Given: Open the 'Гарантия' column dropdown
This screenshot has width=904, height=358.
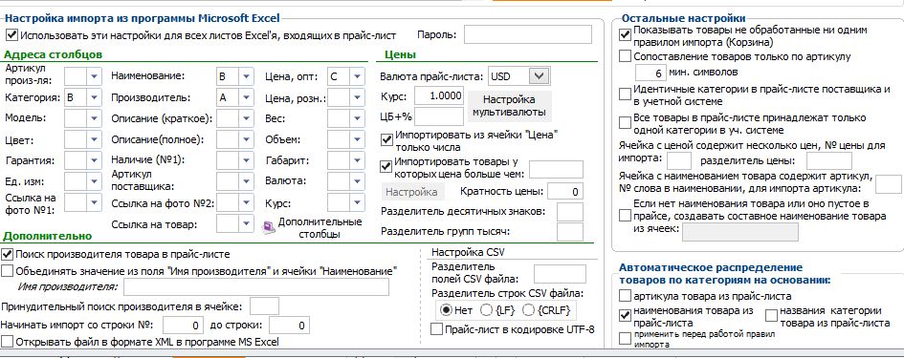Looking at the screenshot, I should tap(94, 160).
